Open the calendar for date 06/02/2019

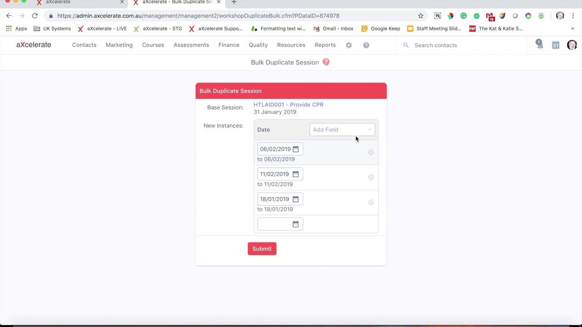click(x=296, y=149)
